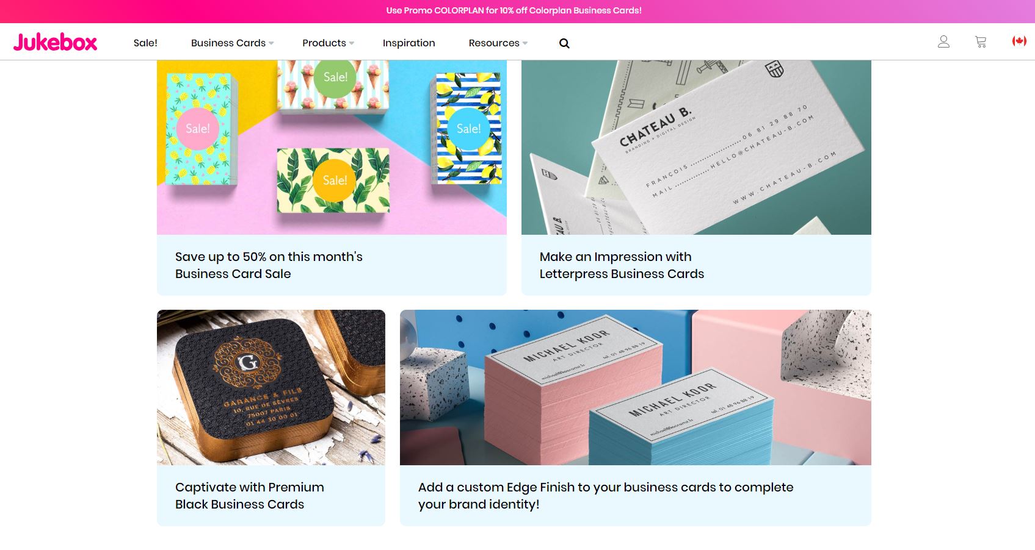1035x550 pixels.
Task: Go to the Inspiration page
Action: click(409, 43)
